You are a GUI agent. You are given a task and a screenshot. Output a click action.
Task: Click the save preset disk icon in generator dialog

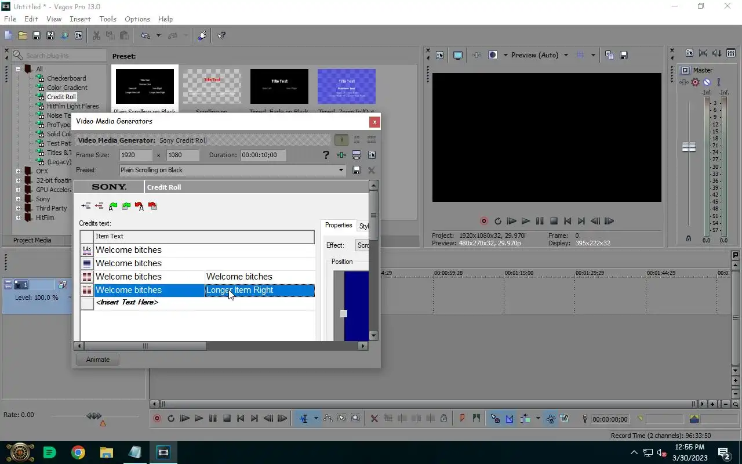click(x=357, y=170)
